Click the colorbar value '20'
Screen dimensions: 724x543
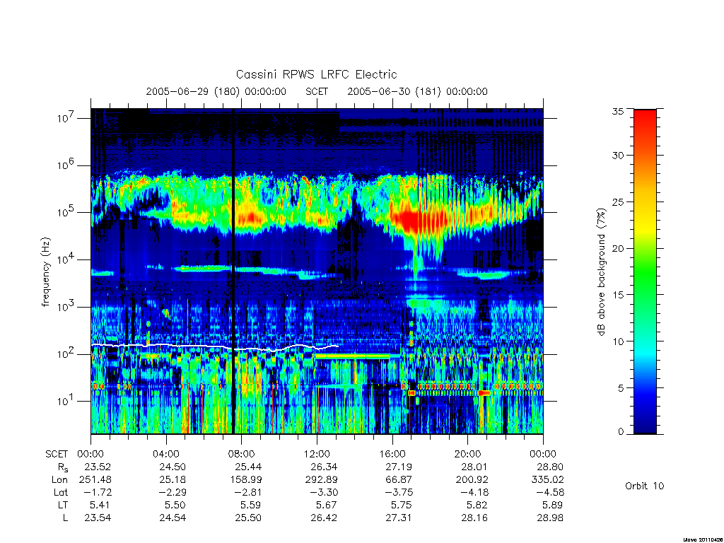[x=617, y=248]
